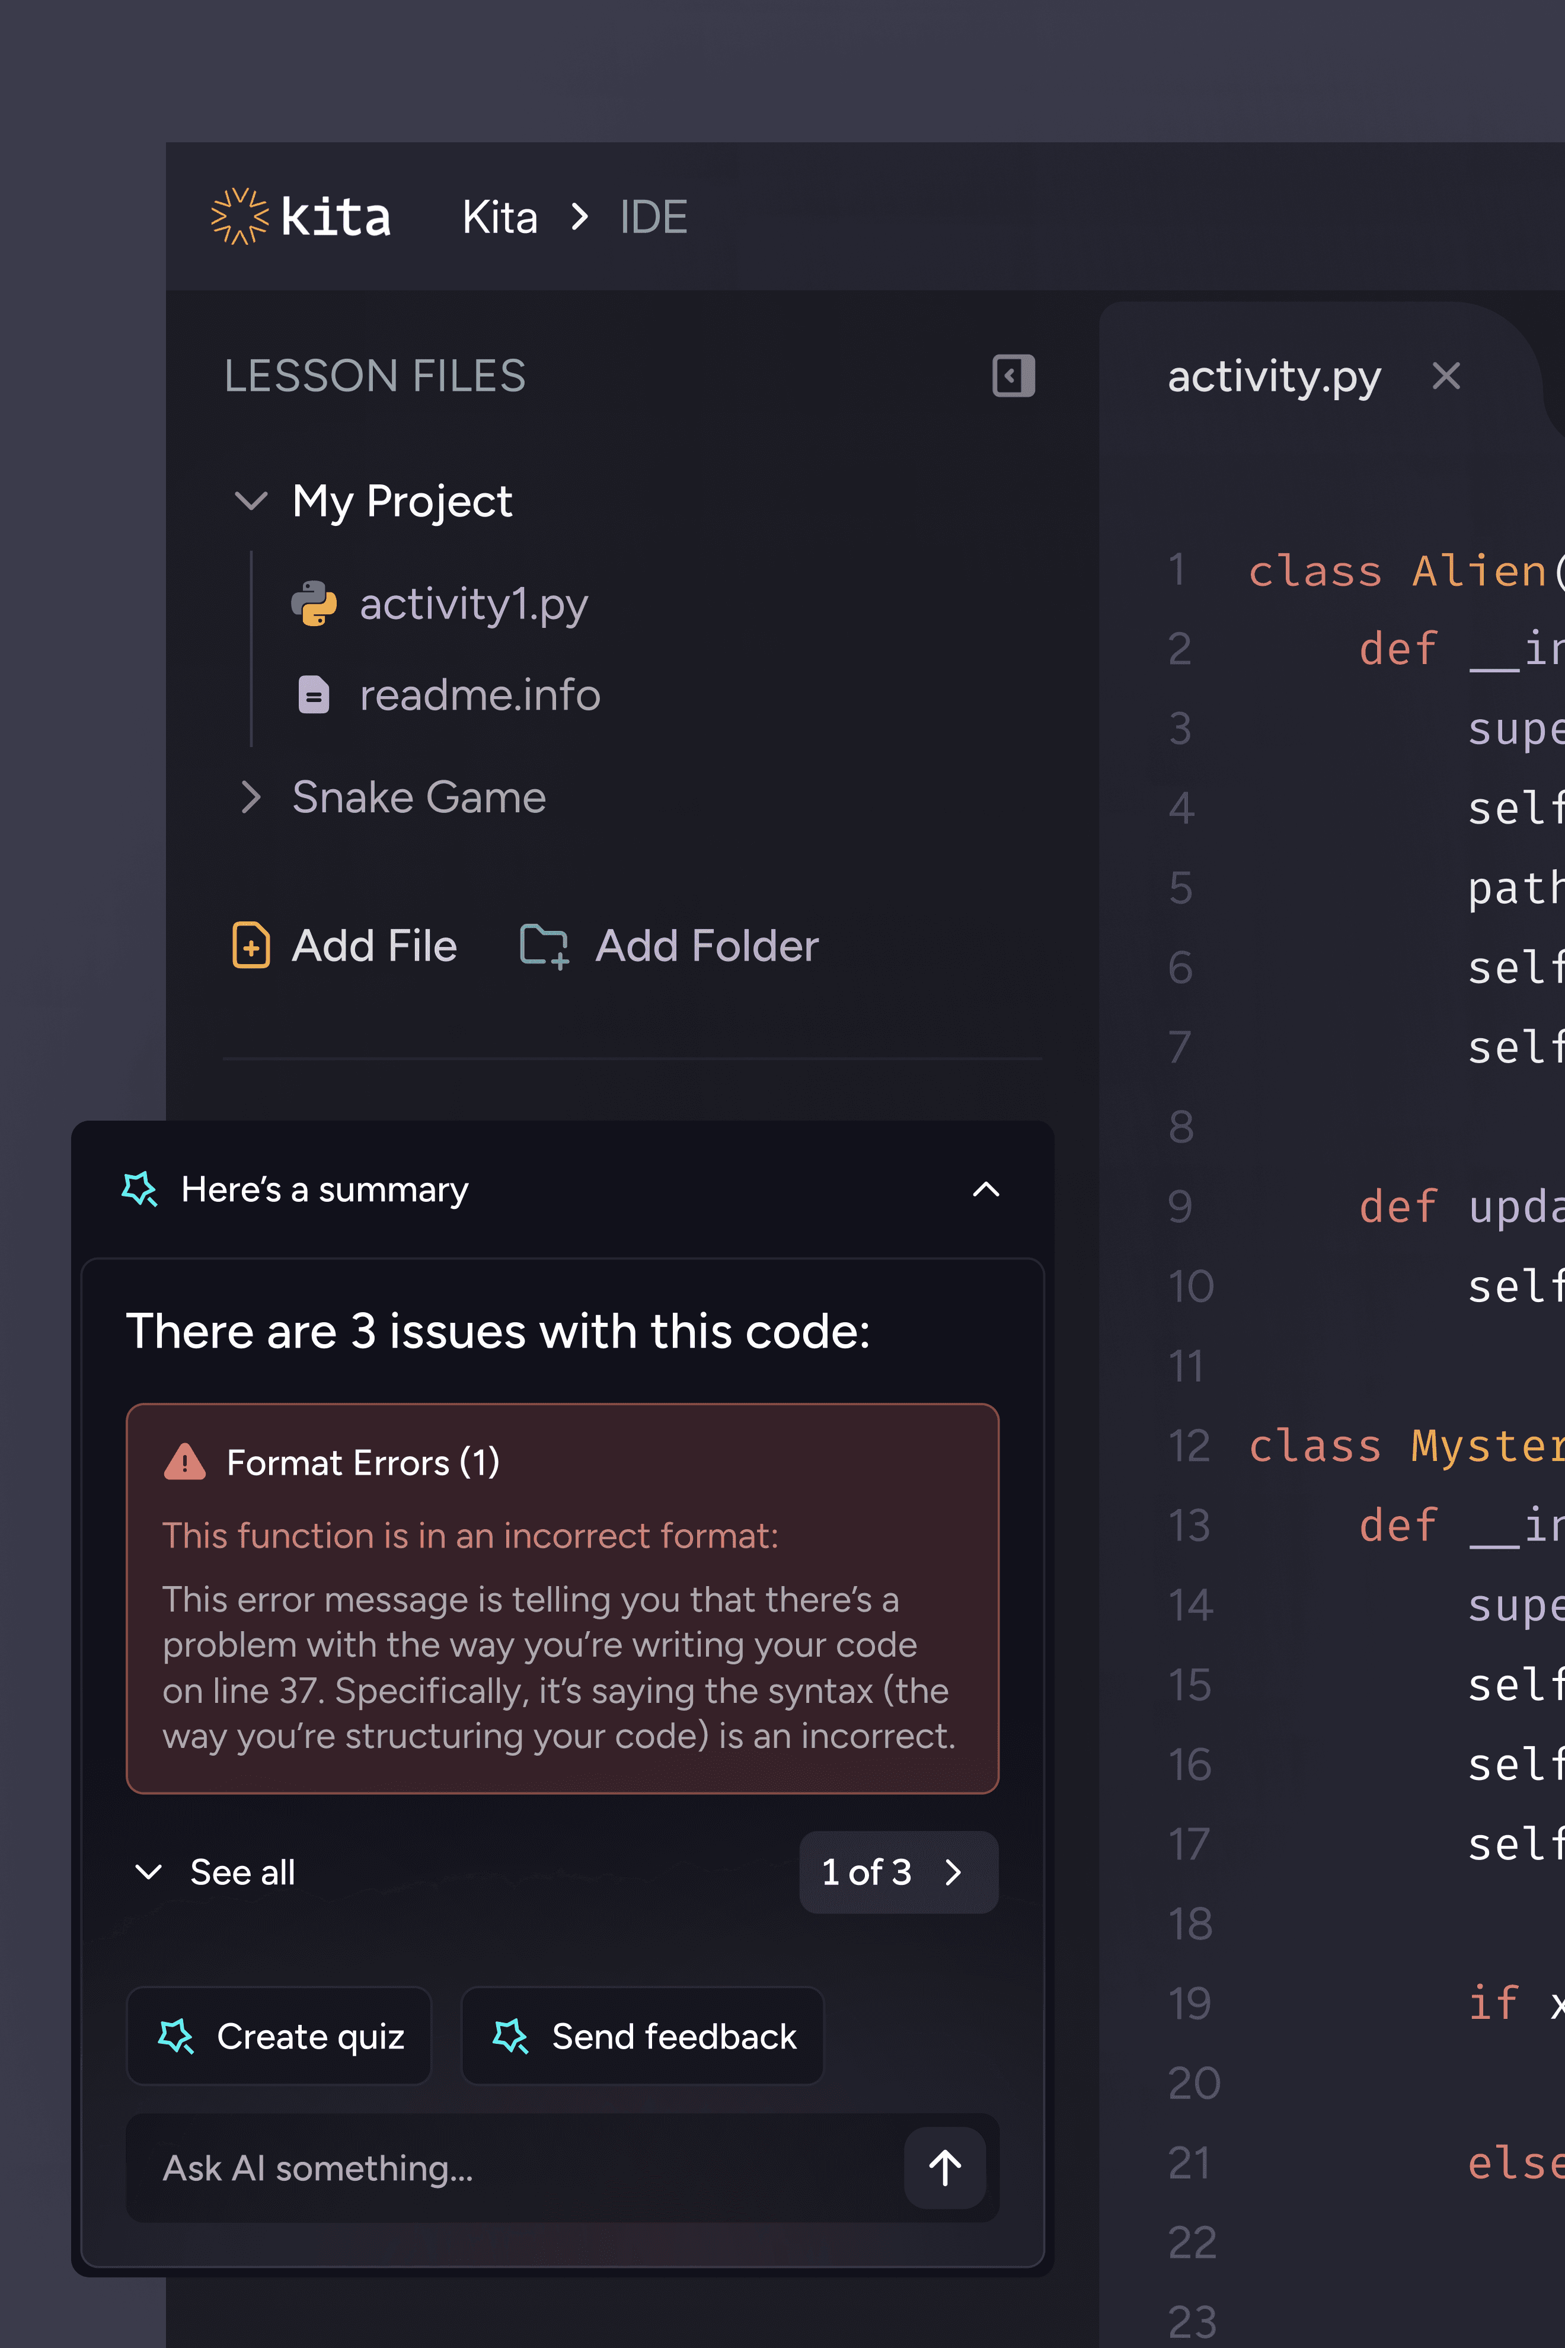Screen dimensions: 1565x2348
Task: Click the AI sparkle icon by summary
Action: (x=140, y=1189)
